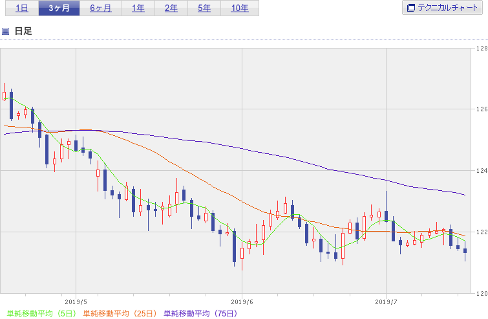This screenshot has width=488, height=319.
Task: Open the 6ヶ月 chart period
Action: coord(101,8)
